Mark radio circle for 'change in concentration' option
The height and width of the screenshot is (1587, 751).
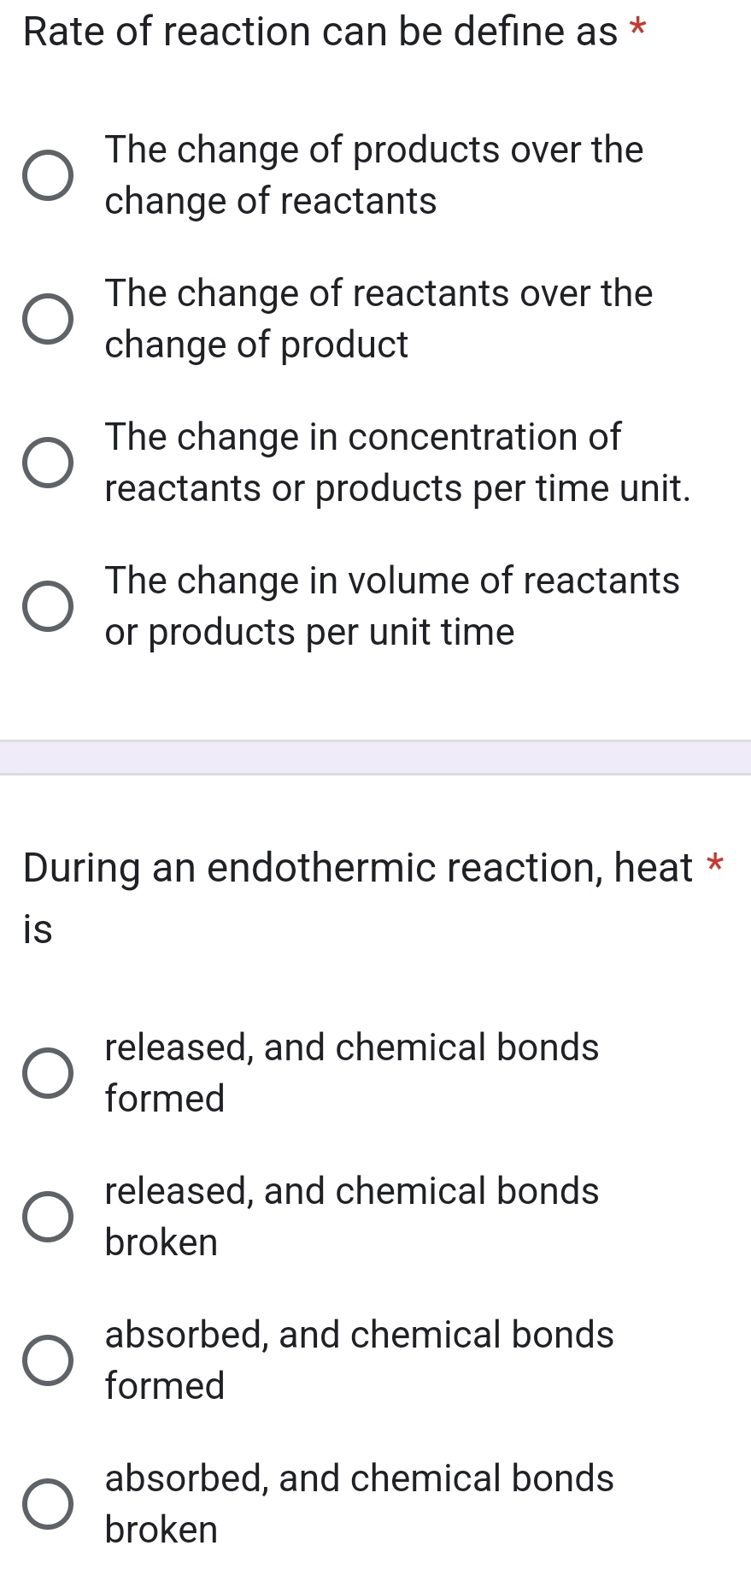(x=47, y=463)
